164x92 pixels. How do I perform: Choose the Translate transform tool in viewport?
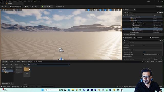pos(89,10)
